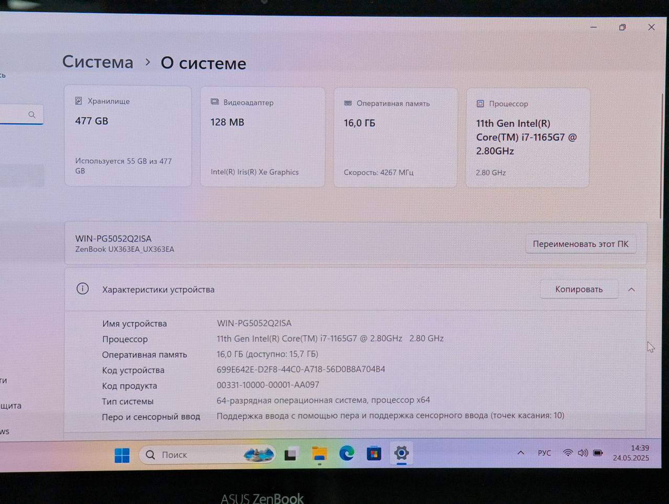Switch the input language indicator "РУС"
The image size is (669, 504).
point(544,453)
